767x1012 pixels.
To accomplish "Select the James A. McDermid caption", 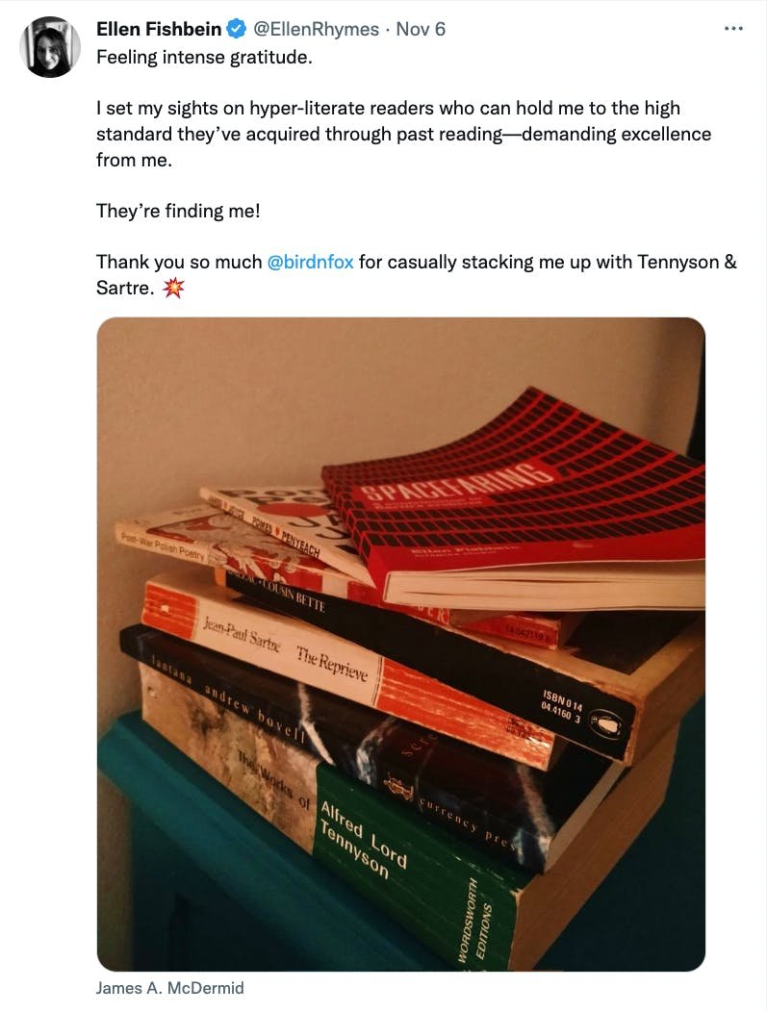I will pyautogui.click(x=169, y=988).
